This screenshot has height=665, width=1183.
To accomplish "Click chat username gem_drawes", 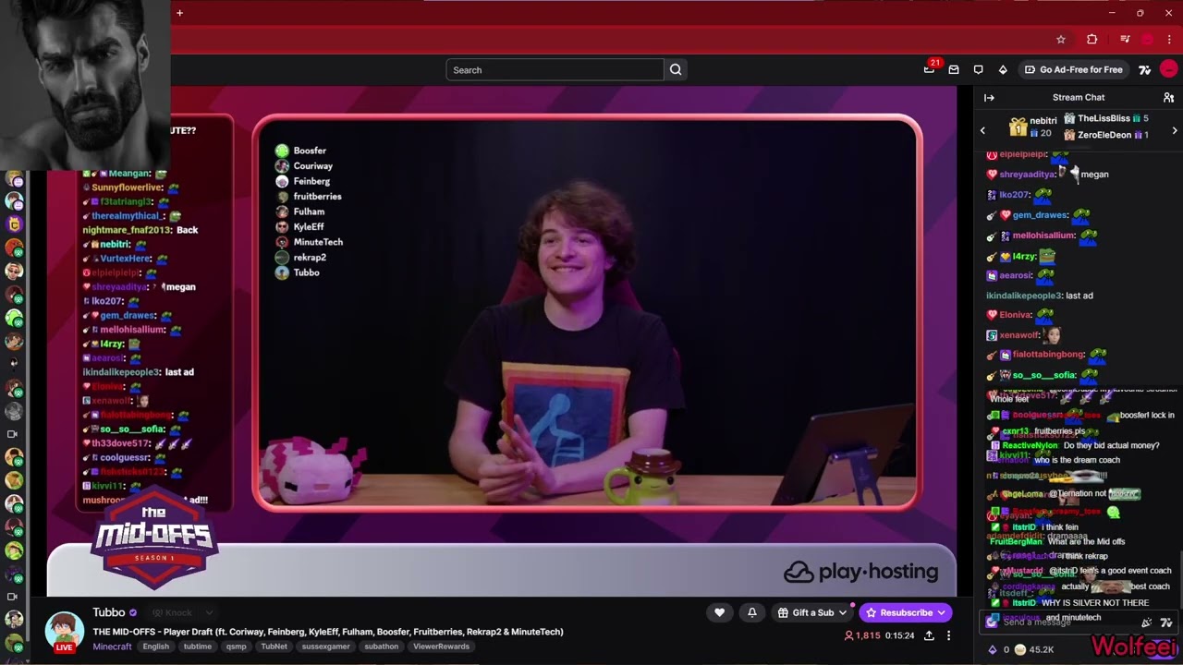I will [1040, 215].
